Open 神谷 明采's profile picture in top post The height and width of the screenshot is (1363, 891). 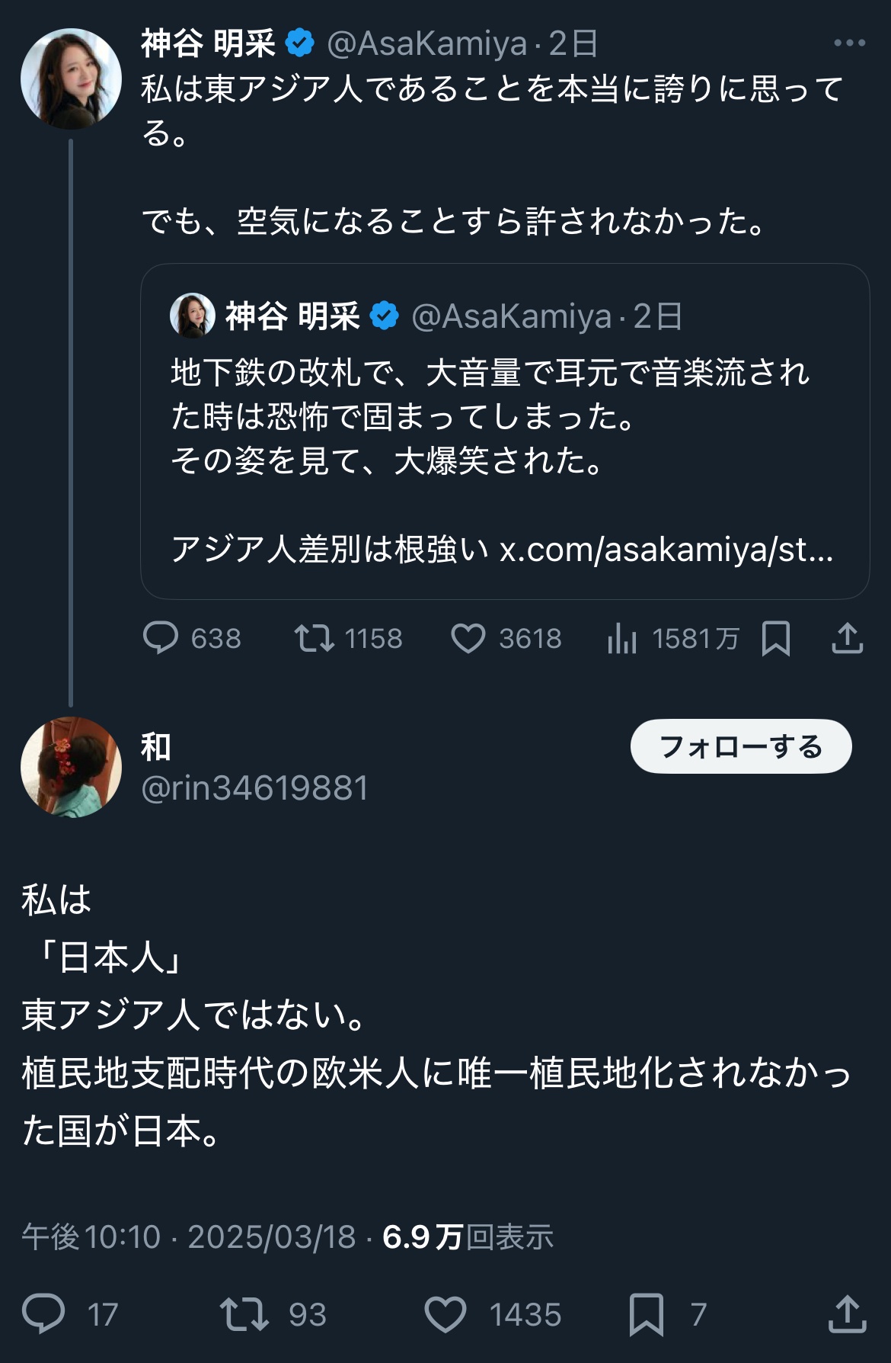pyautogui.click(x=71, y=79)
